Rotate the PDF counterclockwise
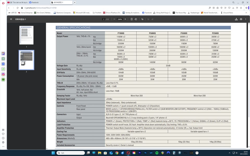Viewport: 250px width, 156px height. click(136, 19)
